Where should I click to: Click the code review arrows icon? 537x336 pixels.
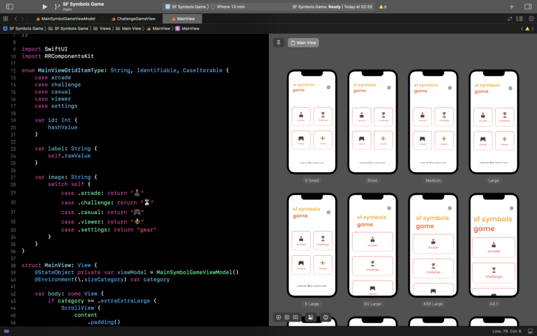510,18
